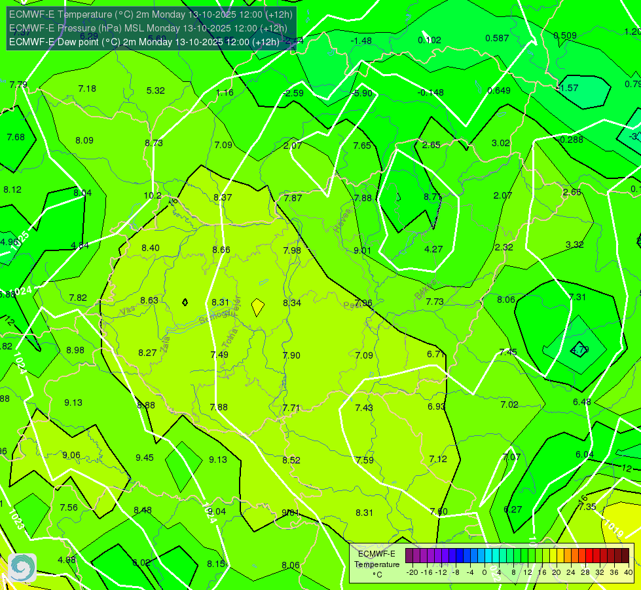Click the value 4.27 on the map

tap(433, 249)
